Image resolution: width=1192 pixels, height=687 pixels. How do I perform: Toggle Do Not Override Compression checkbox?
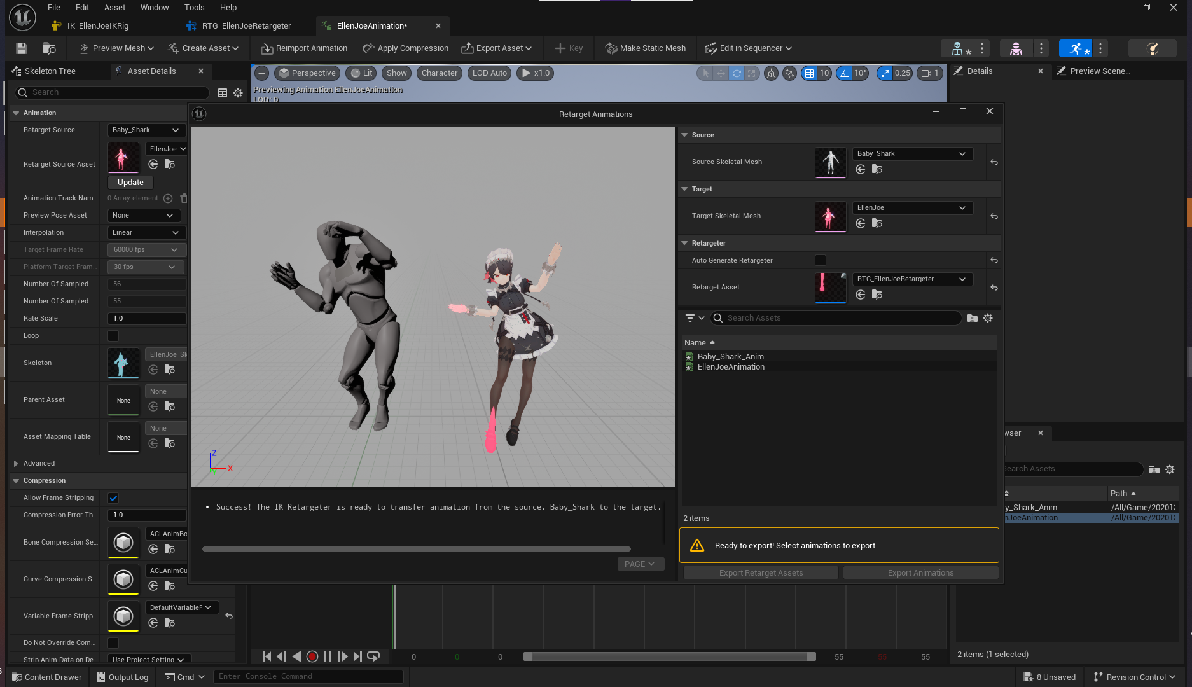(x=113, y=643)
